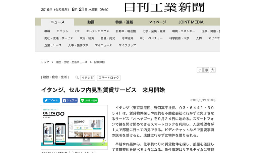255x153 pixels.
Task: Open the JOINT MEDIA tab
Action: pos(191,22)
